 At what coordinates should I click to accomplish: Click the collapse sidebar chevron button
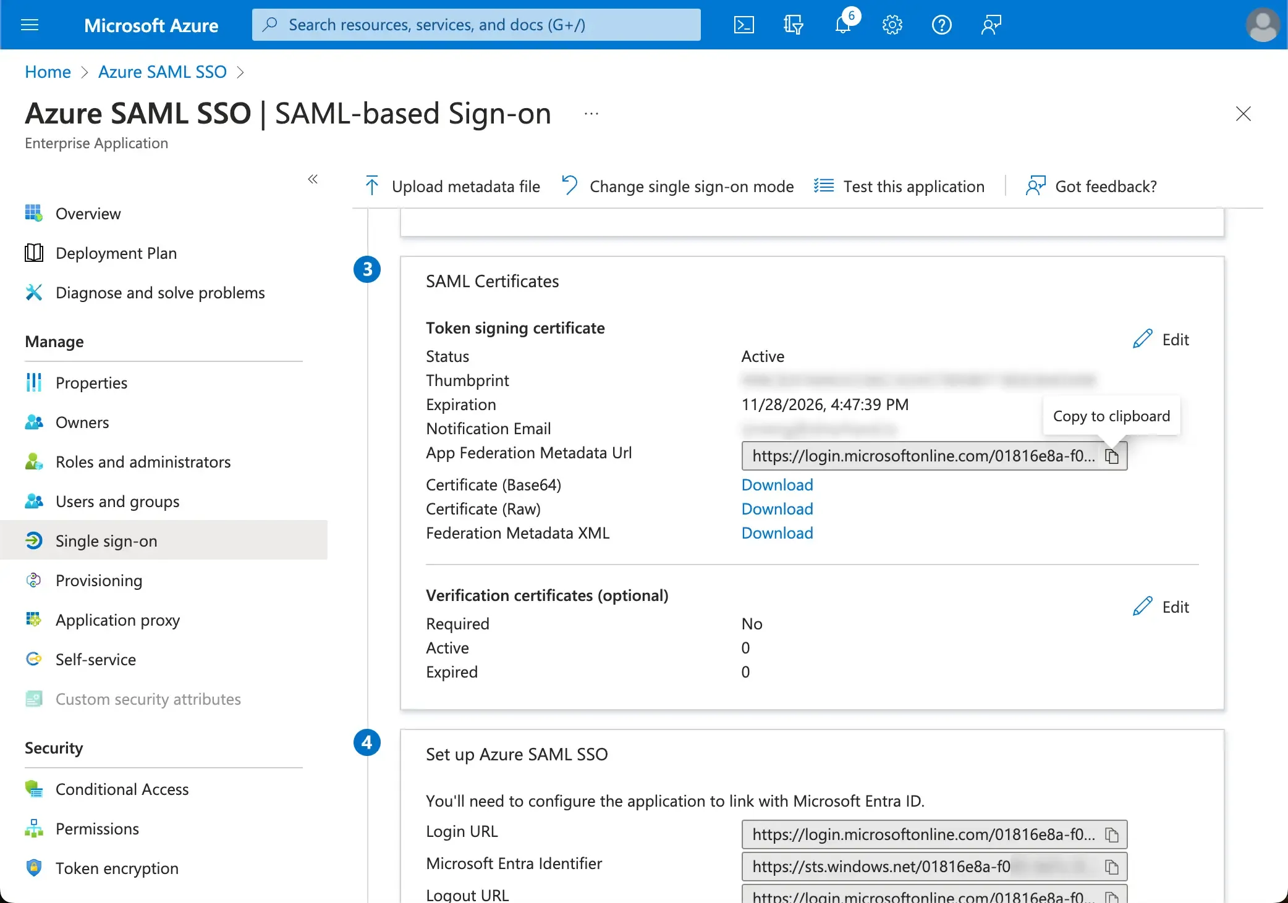click(313, 179)
